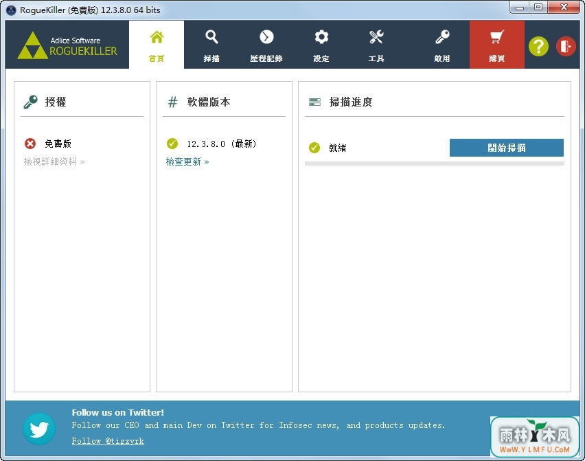Minimize the RogueKiller window
Viewport: 585px width, 461px height.
(x=520, y=8)
